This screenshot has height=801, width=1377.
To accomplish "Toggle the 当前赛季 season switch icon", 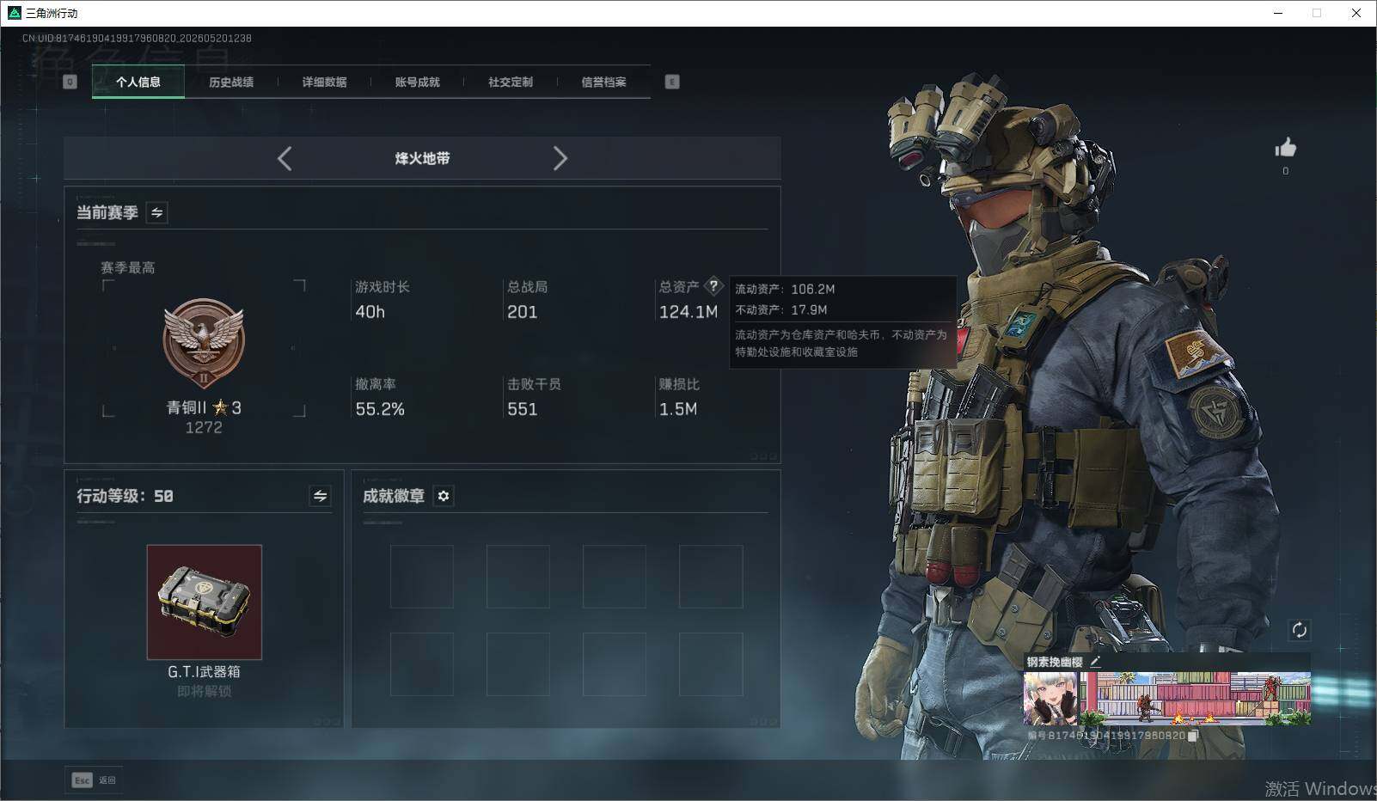I will click(x=156, y=212).
